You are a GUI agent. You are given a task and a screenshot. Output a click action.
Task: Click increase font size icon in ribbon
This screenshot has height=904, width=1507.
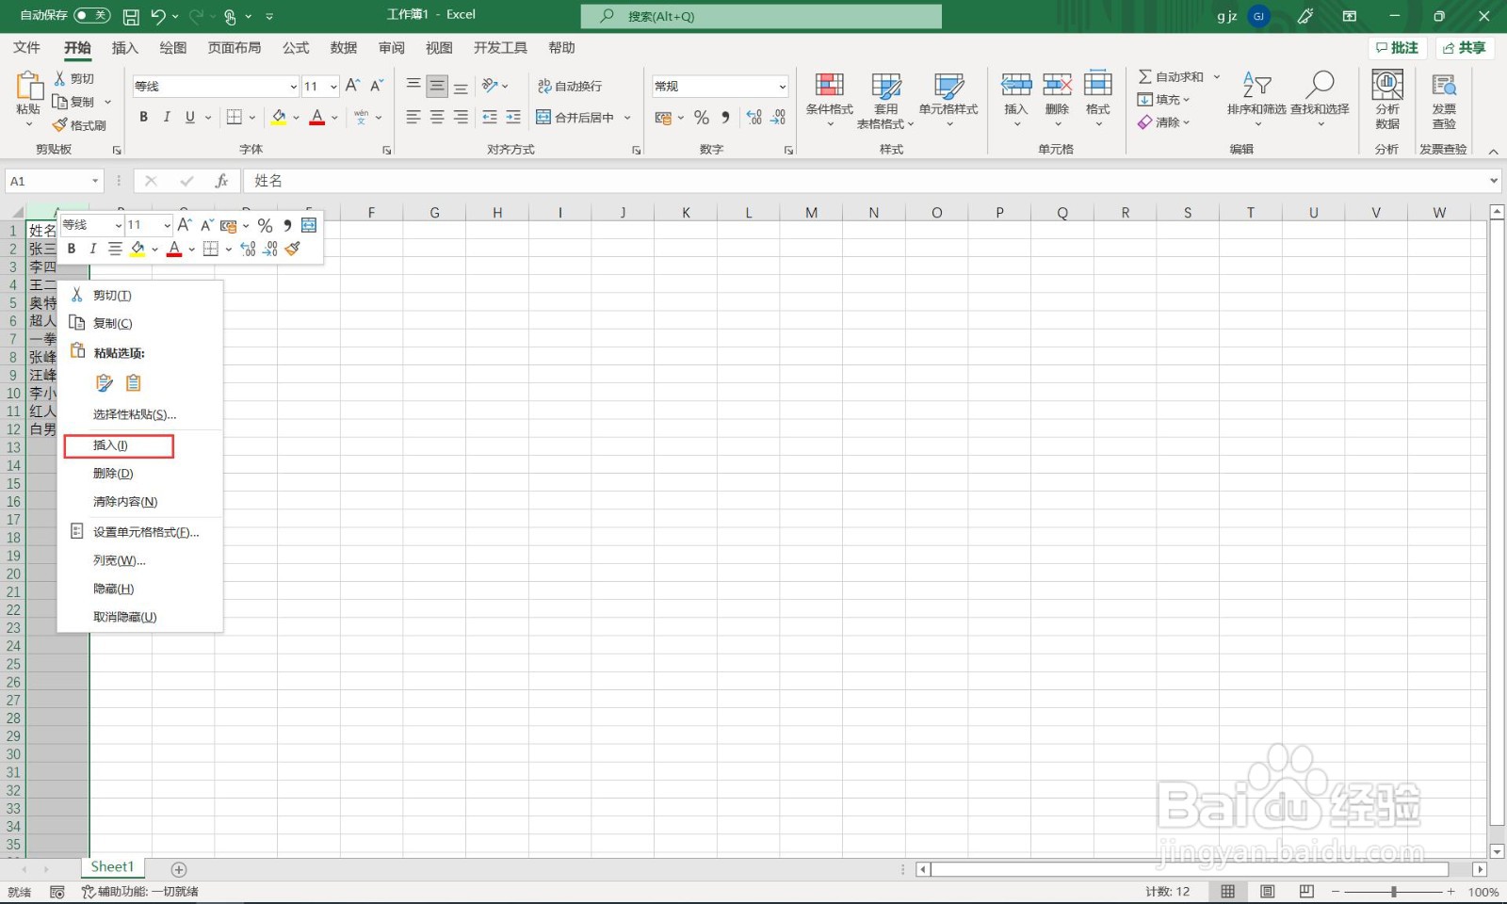pyautogui.click(x=353, y=86)
